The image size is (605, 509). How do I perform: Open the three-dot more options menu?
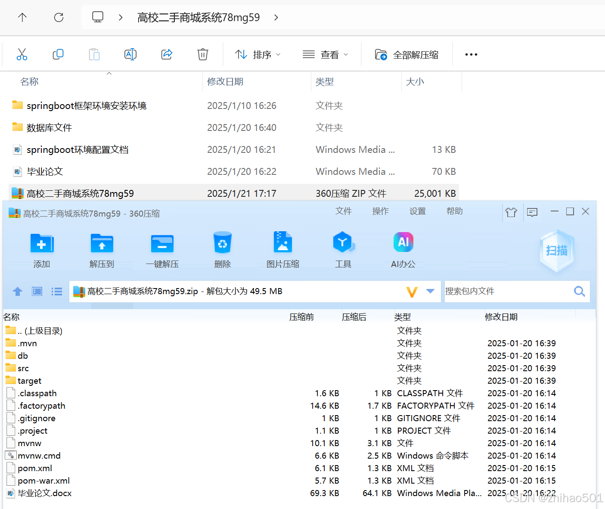tap(471, 55)
